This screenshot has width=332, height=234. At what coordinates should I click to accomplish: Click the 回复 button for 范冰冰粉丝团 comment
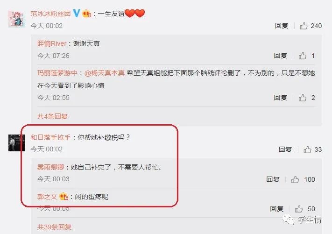tap(282, 26)
